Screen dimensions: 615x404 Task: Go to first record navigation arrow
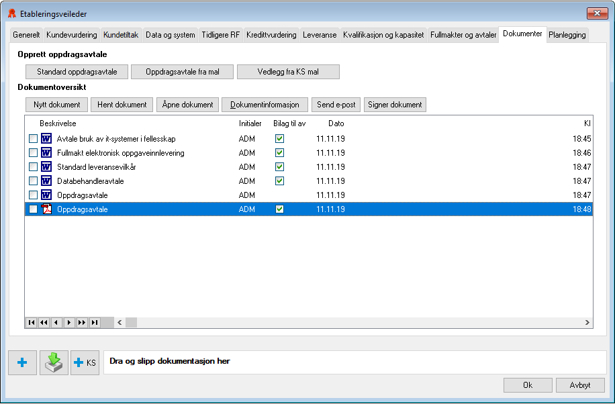coord(32,322)
